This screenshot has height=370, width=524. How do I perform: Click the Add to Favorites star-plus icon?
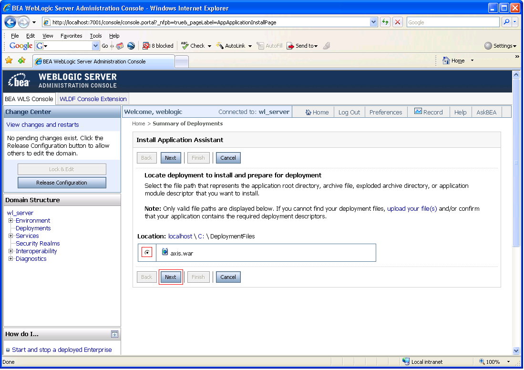(x=22, y=60)
